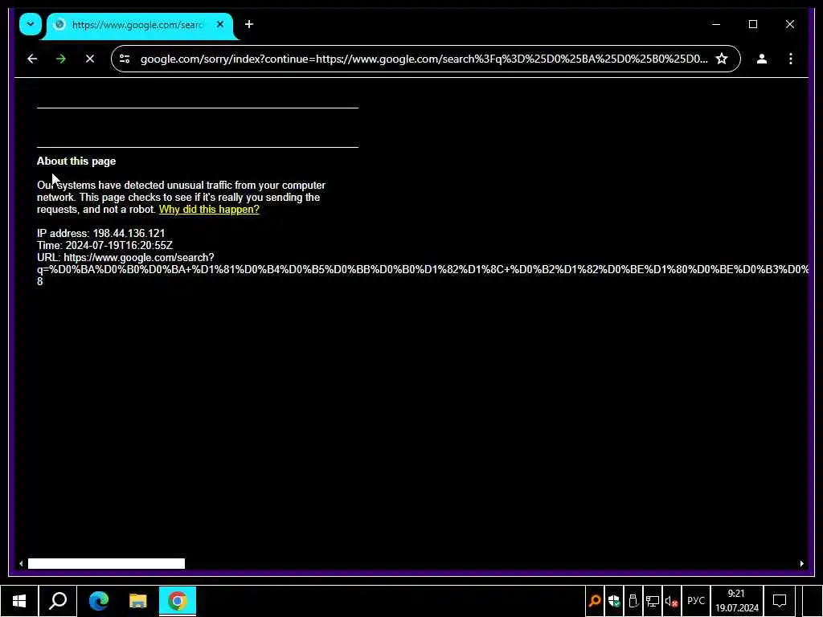Click the URL https://www.google.com/search? line
Screen dimensions: 823x617
pyautogui.click(x=125, y=258)
